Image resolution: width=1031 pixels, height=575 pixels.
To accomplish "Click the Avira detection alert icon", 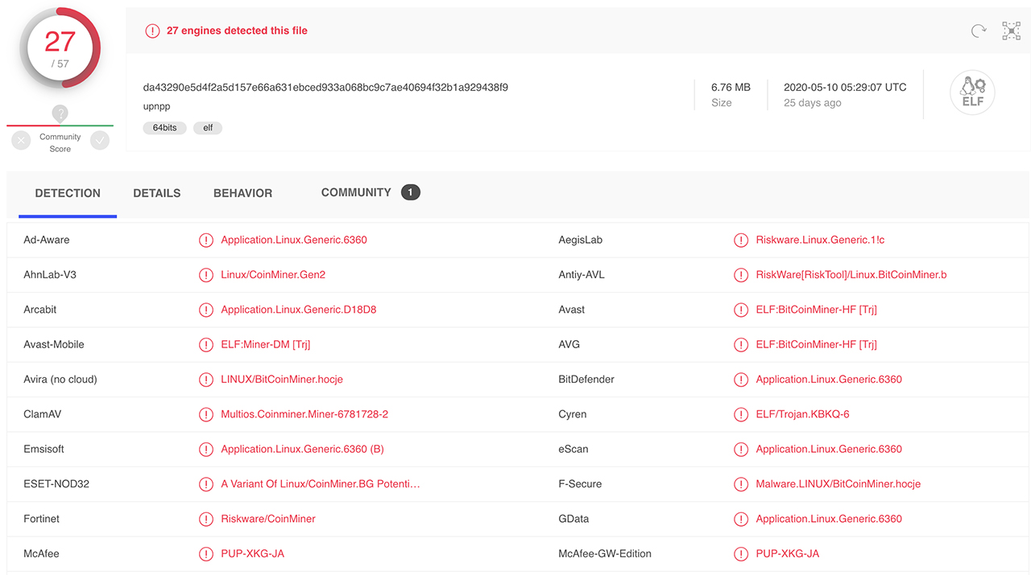I will pyautogui.click(x=206, y=380).
